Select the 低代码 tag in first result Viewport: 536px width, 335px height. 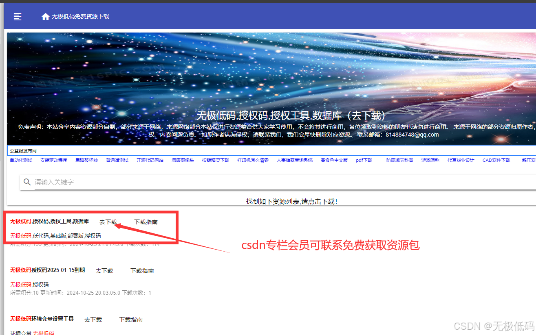[41, 236]
